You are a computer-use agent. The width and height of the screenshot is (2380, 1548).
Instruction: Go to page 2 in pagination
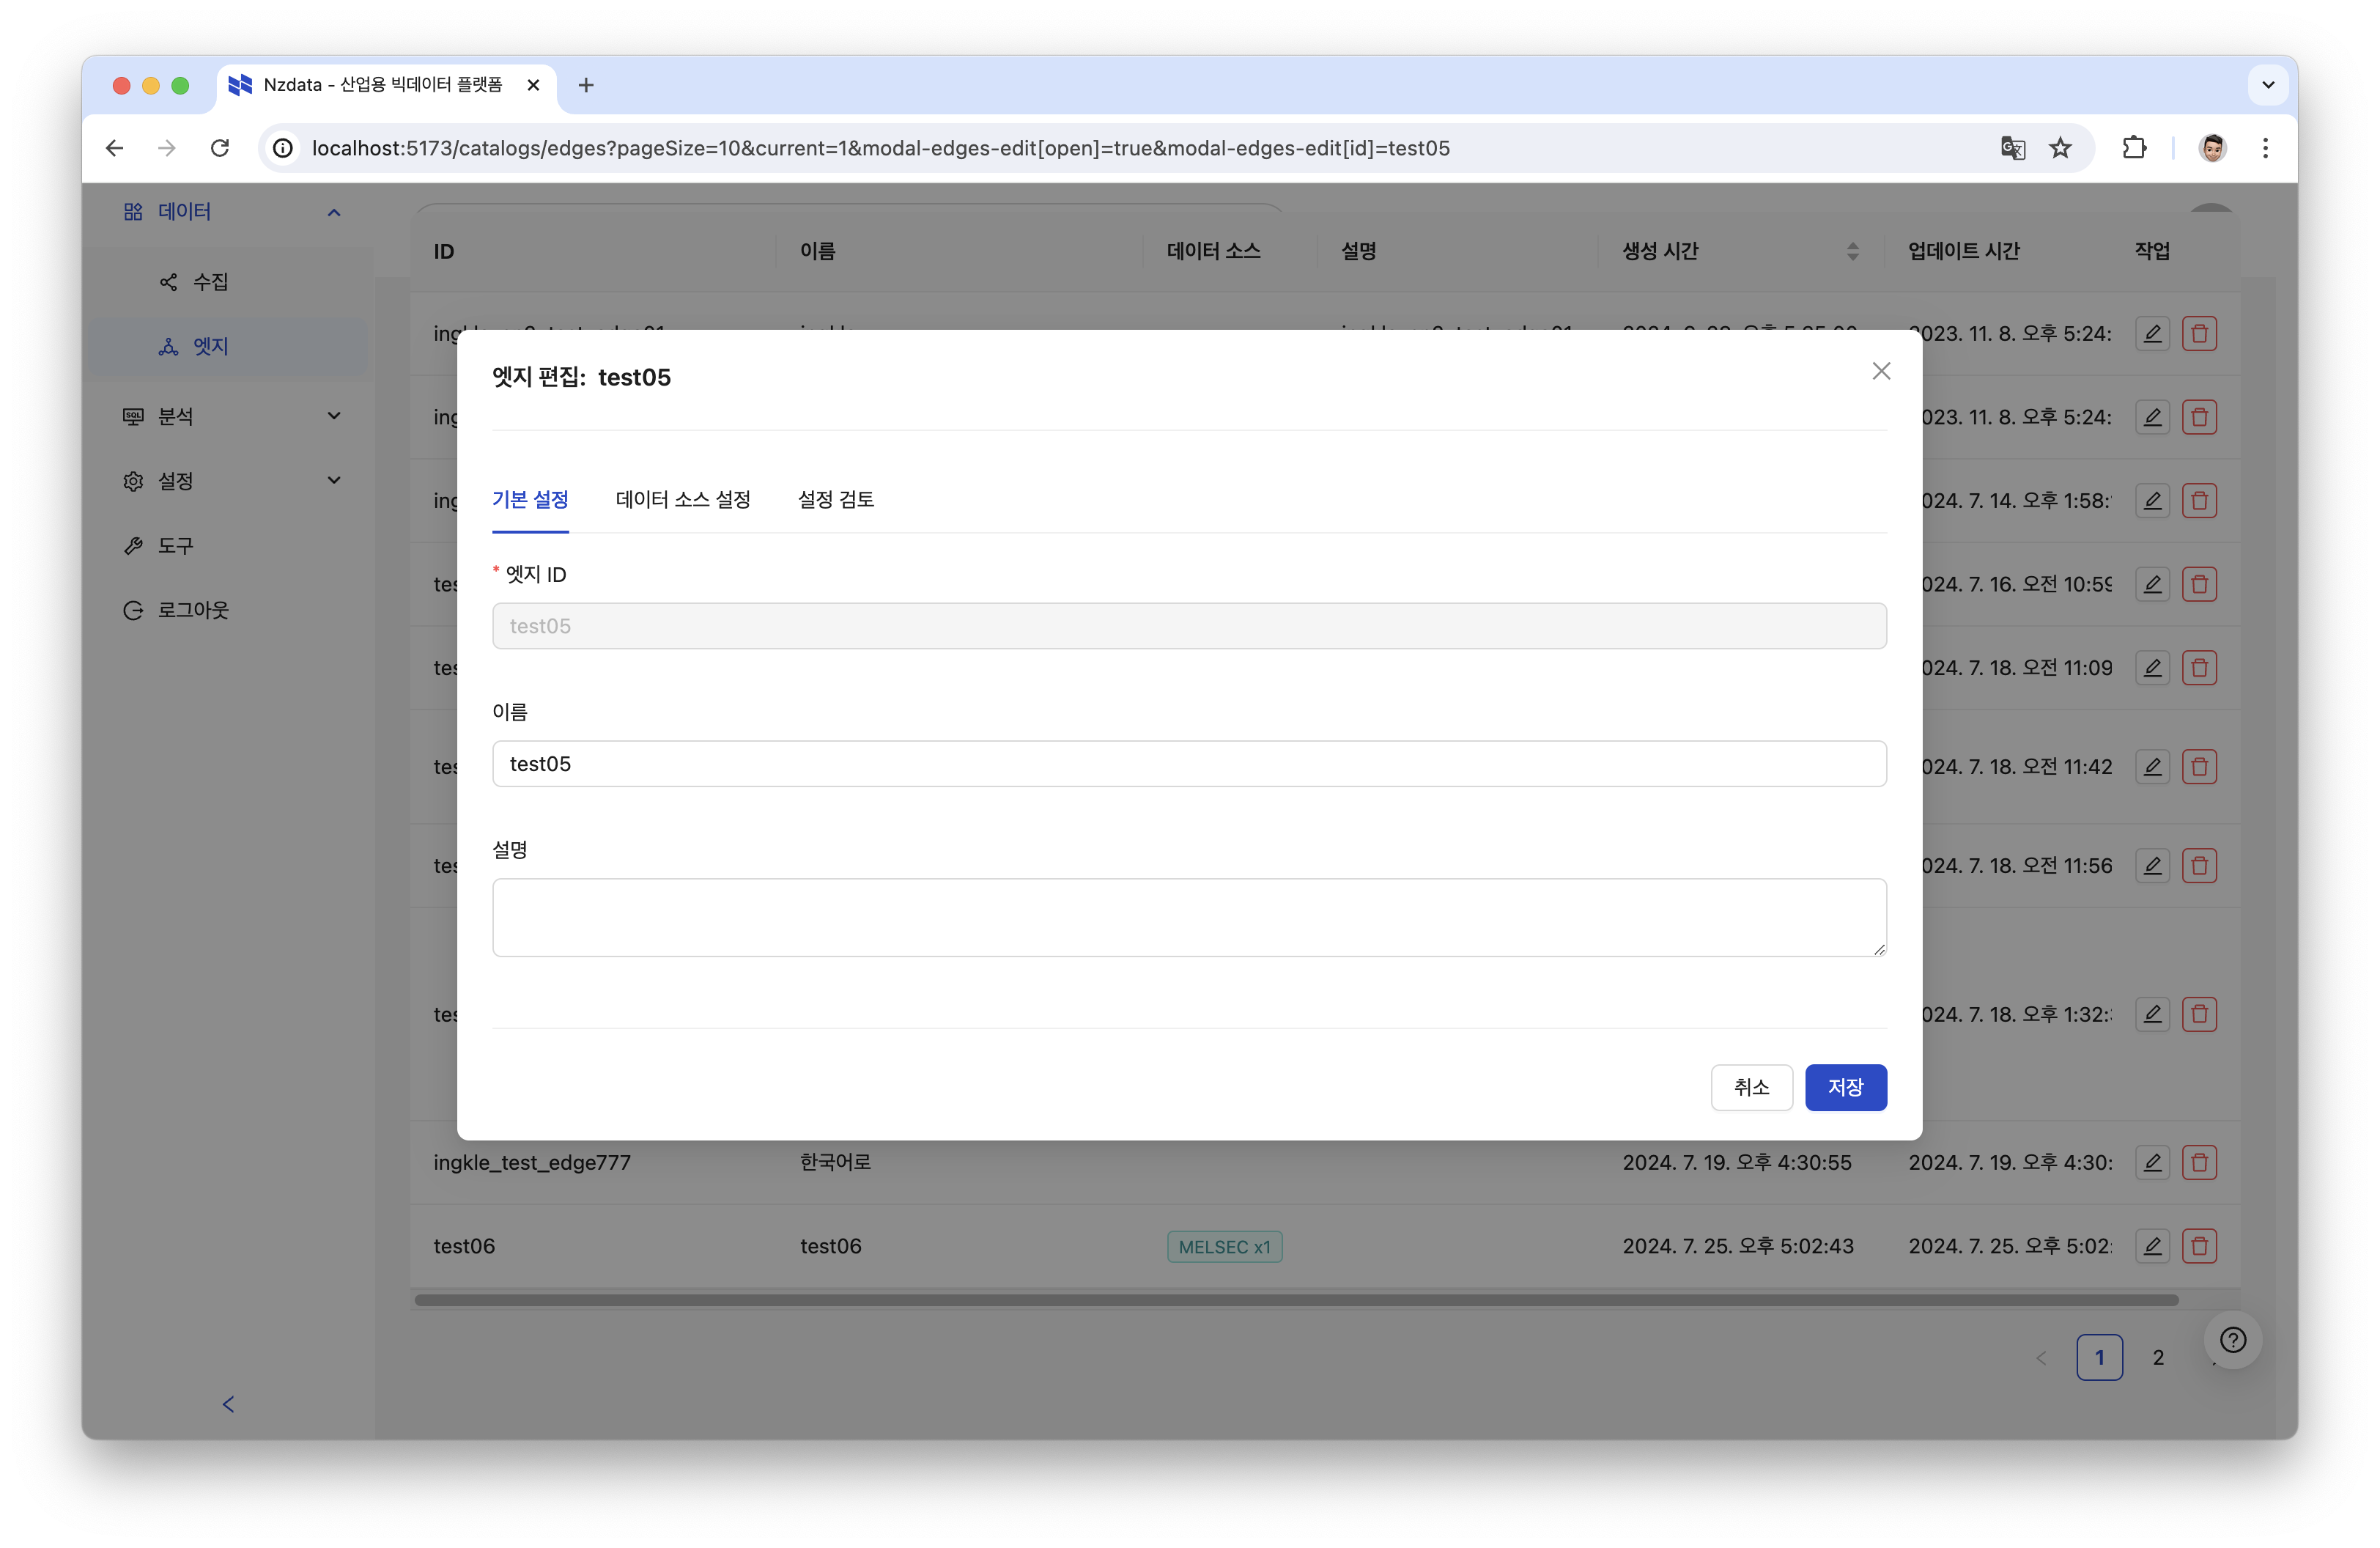pos(2158,1357)
